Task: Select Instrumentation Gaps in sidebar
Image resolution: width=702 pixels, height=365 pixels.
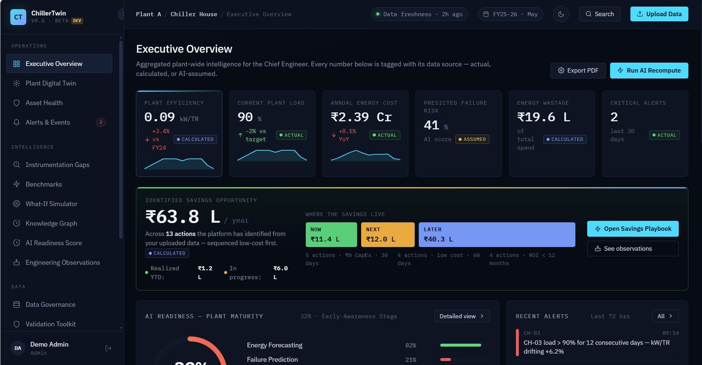Action: [59, 165]
